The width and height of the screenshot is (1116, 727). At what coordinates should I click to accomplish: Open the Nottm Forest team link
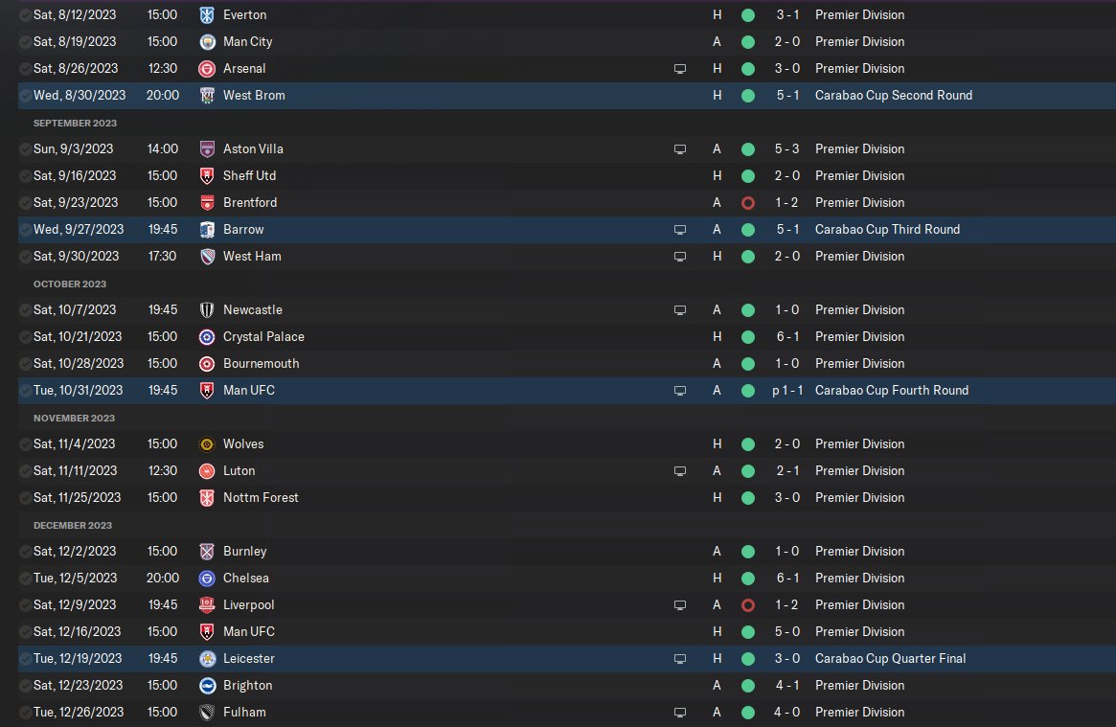261,498
